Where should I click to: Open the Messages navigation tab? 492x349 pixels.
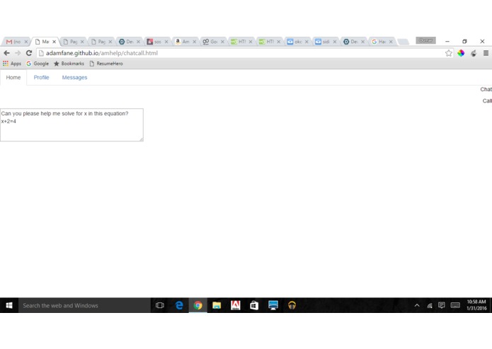pos(74,77)
